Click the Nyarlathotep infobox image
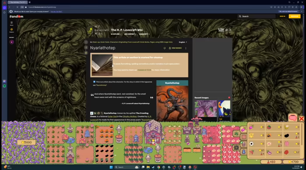The height and width of the screenshot is (170, 306). pos(172,104)
